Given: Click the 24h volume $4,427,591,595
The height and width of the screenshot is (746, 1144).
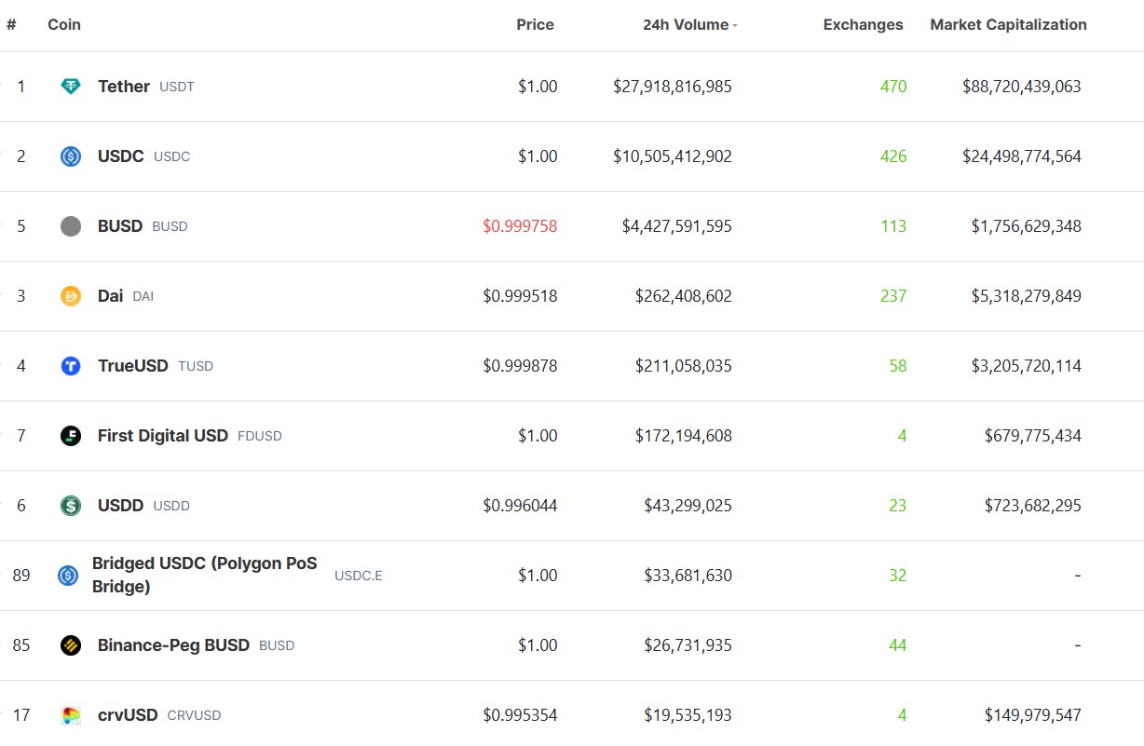Looking at the screenshot, I should [x=677, y=226].
